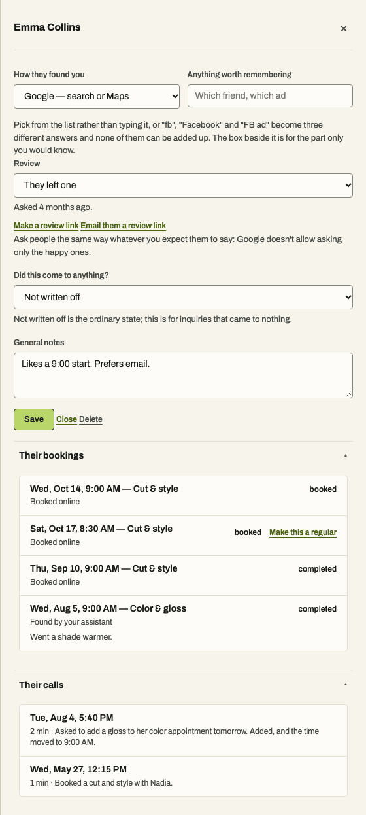366x815 pixels.
Task: Close the Emma Collins panel with X
Action: [343, 29]
